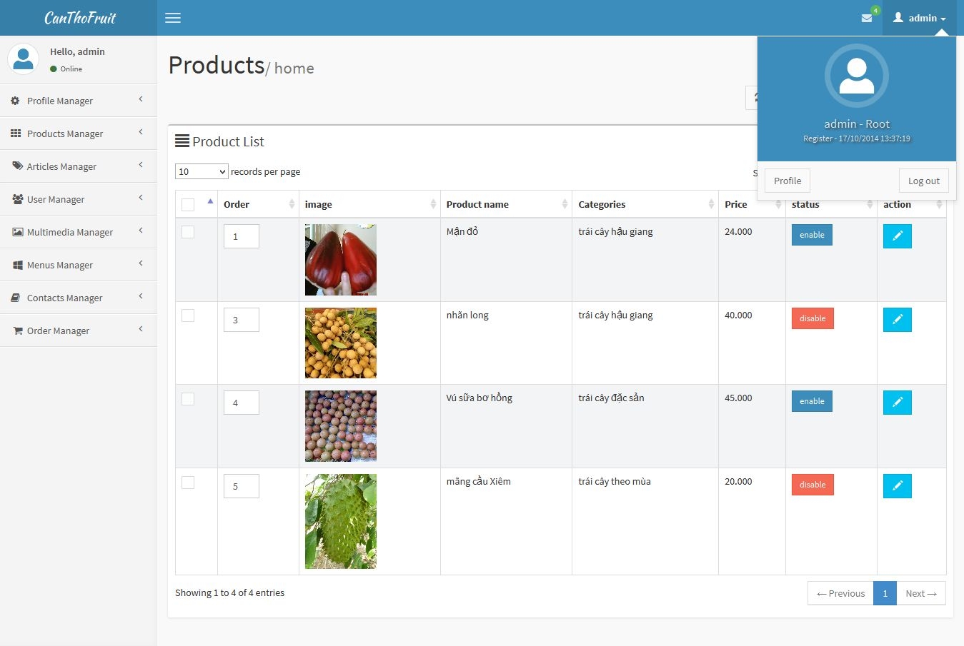The image size is (964, 646).
Task: Click the pencil edit icon for Mận đỏ
Action: coord(898,236)
